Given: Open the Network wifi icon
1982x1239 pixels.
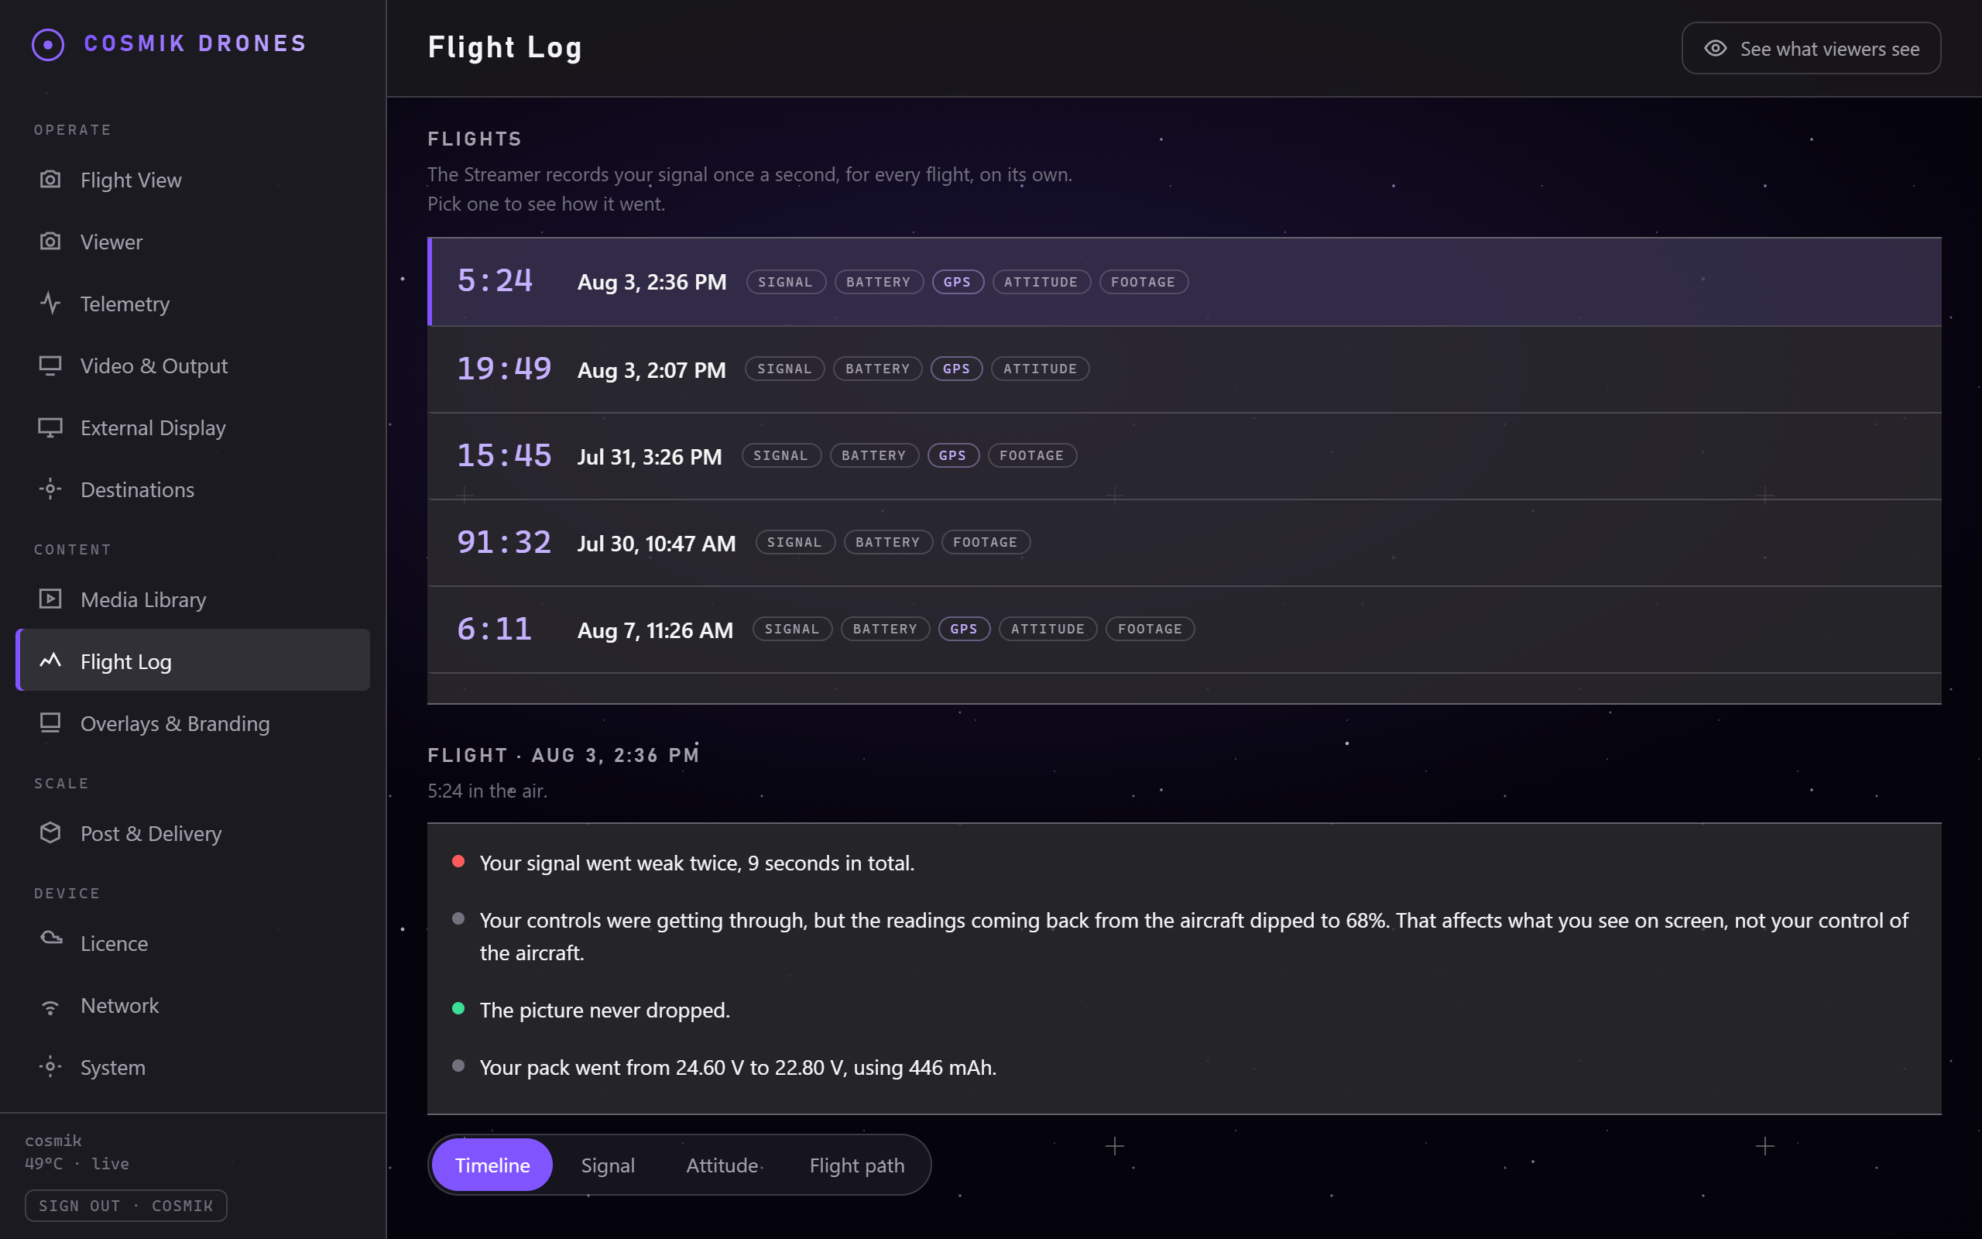Looking at the screenshot, I should [x=50, y=1005].
